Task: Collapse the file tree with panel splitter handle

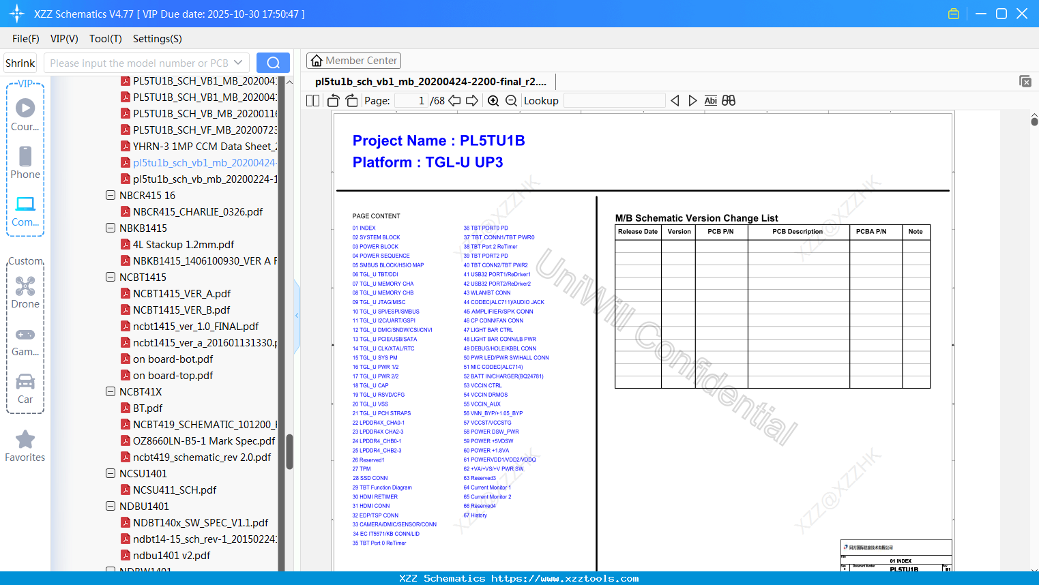Action: pyautogui.click(x=297, y=316)
